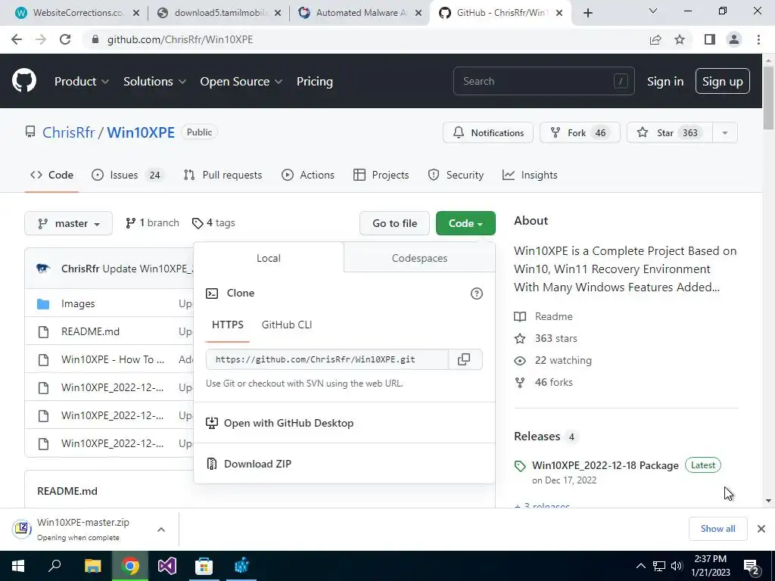Viewport: 775px width, 581px height.
Task: Open the Projects tab
Action: pos(381,175)
